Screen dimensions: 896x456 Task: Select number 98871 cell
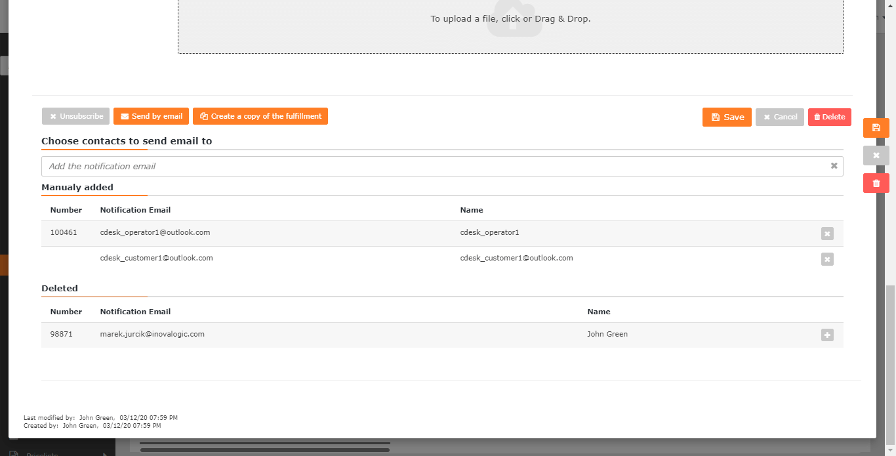tap(62, 334)
